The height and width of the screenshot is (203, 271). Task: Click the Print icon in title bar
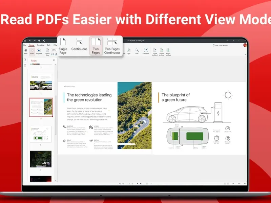pyautogui.click(x=39, y=41)
